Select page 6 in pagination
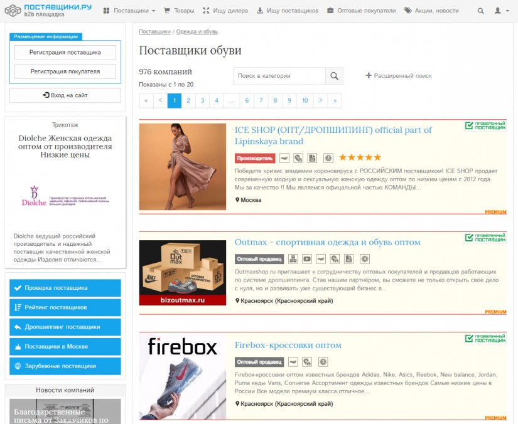The image size is (518, 424). pos(247,100)
